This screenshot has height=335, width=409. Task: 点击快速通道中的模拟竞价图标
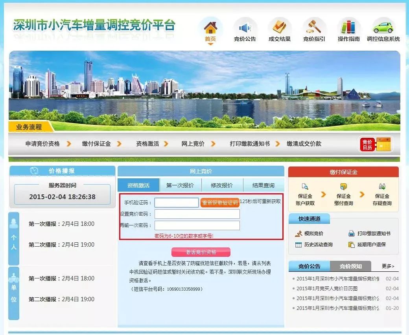298,234
